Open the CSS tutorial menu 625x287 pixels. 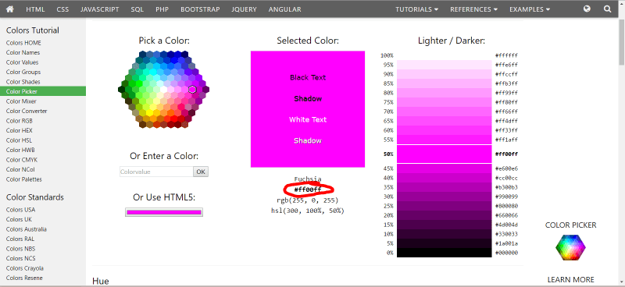click(x=62, y=9)
